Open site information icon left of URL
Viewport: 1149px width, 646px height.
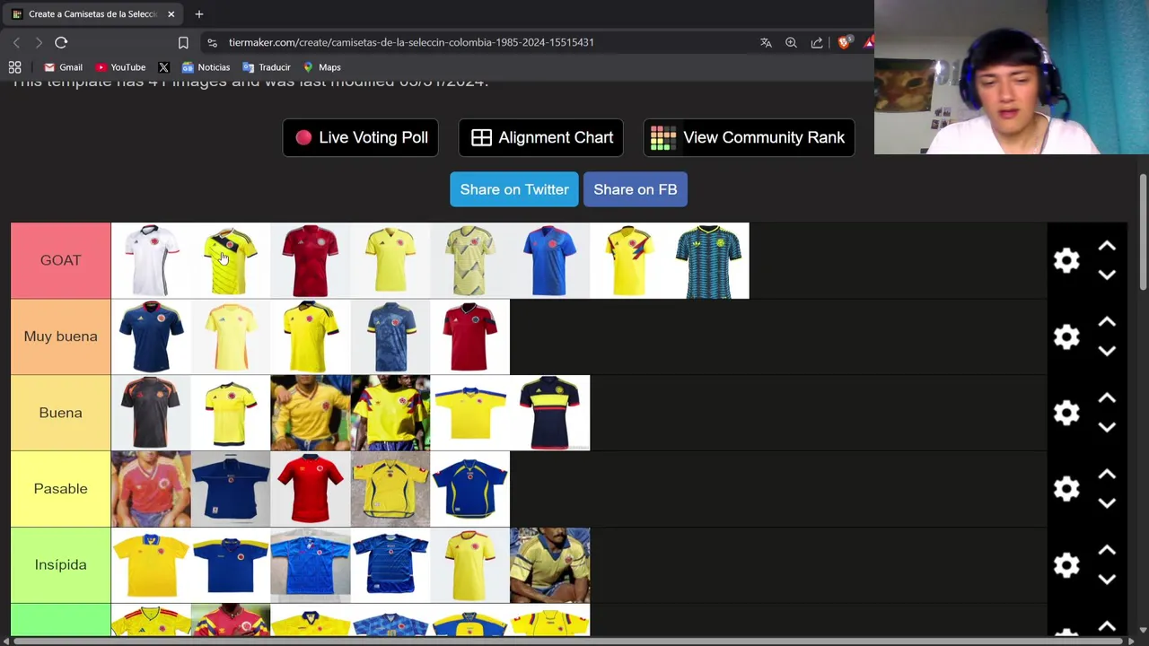tap(212, 42)
